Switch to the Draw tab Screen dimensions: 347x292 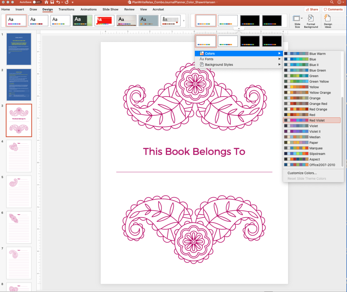[33, 9]
